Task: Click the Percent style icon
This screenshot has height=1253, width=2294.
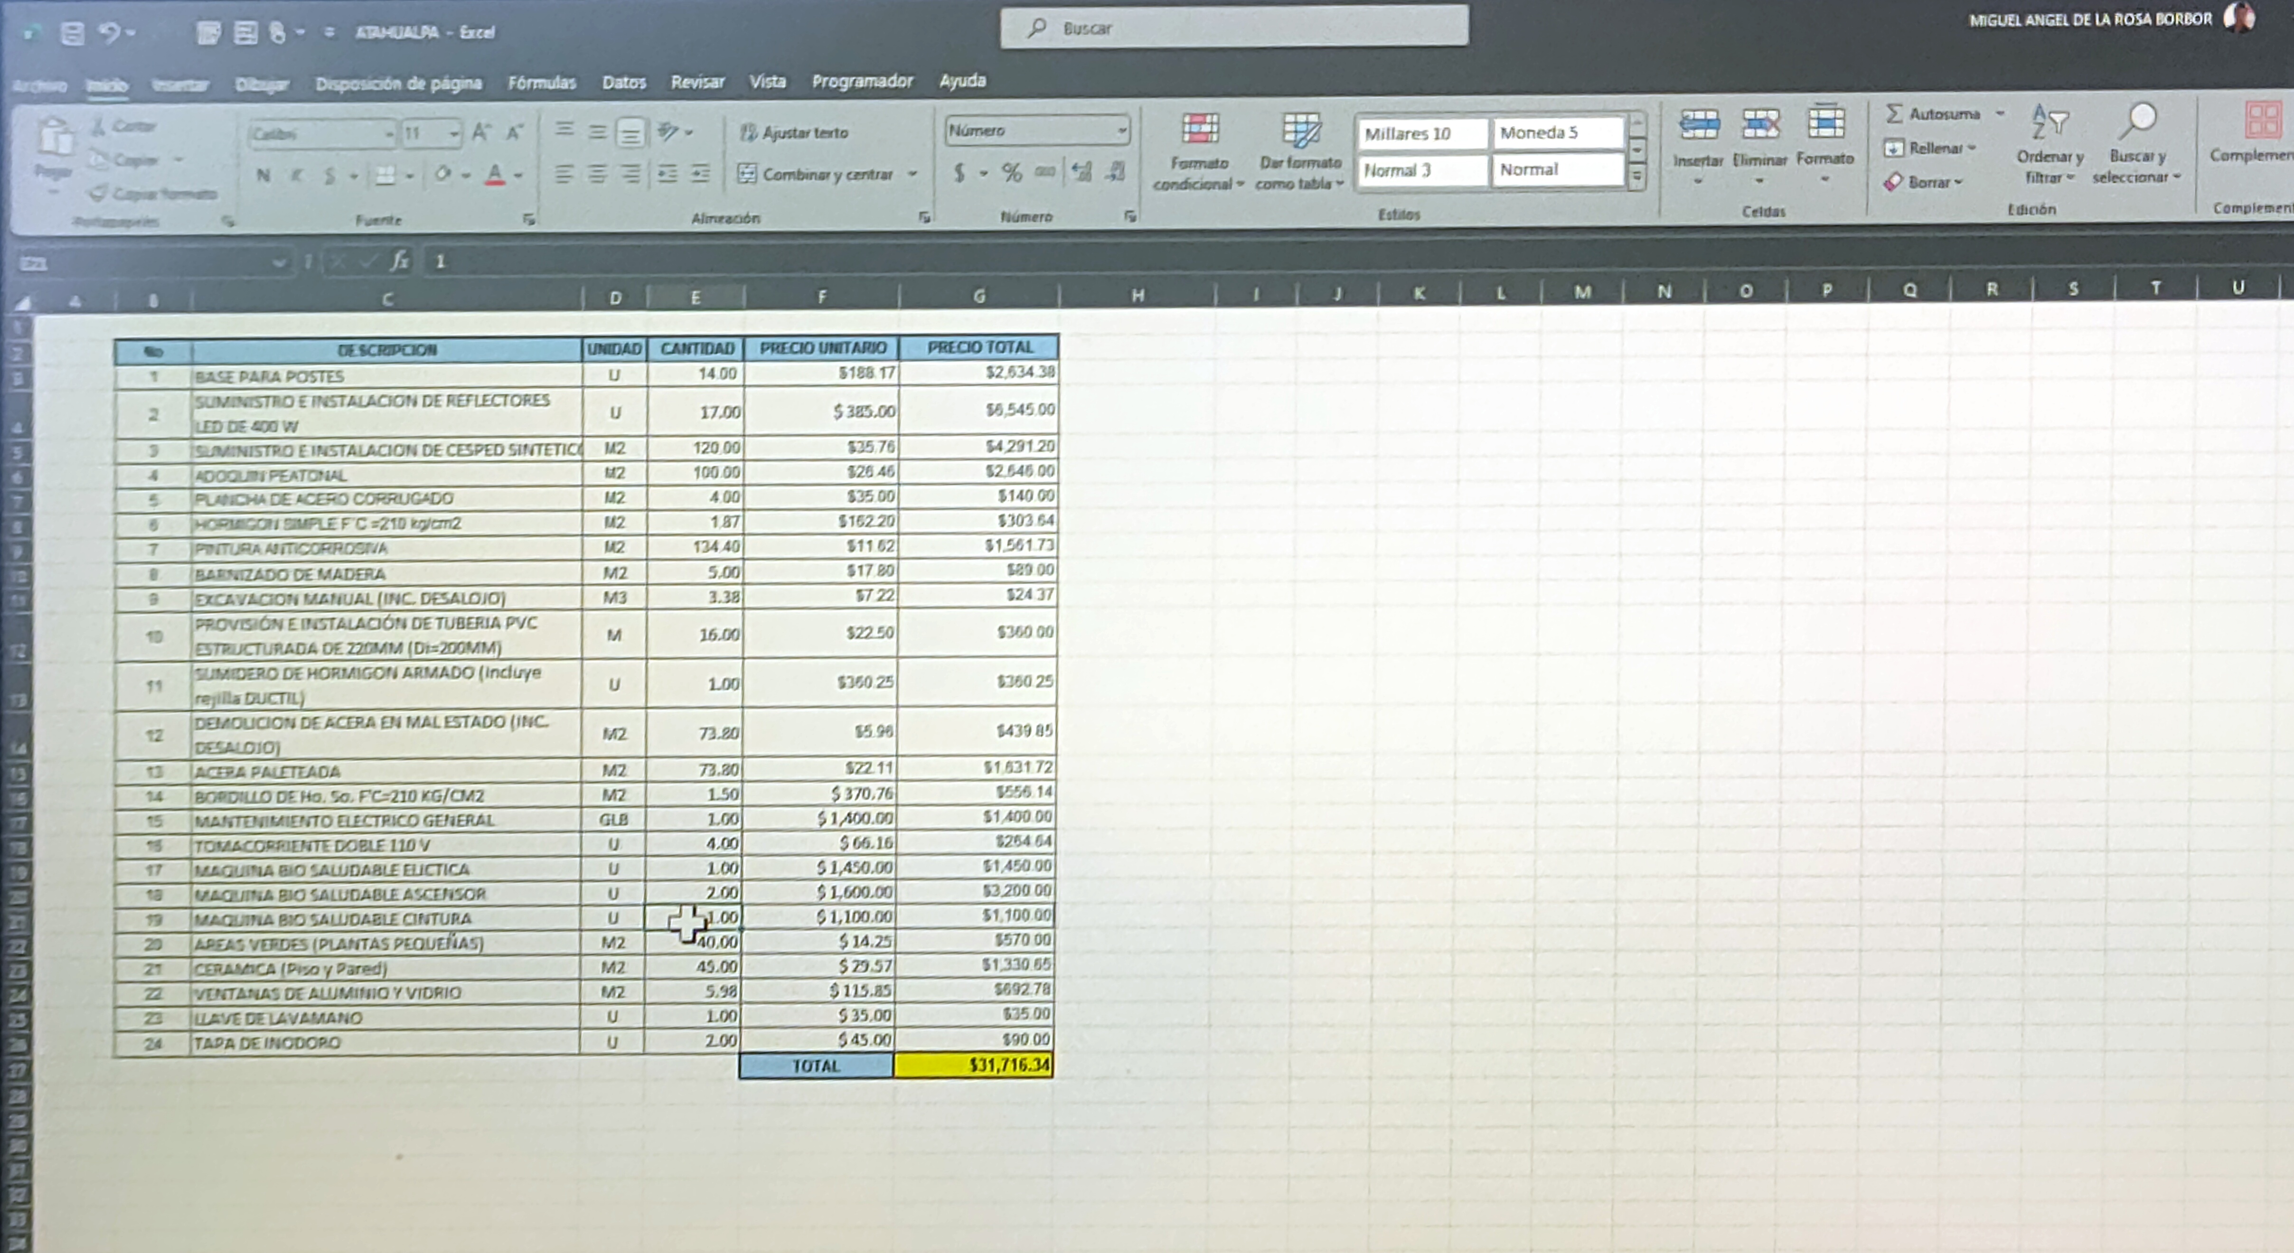Action: point(1012,172)
